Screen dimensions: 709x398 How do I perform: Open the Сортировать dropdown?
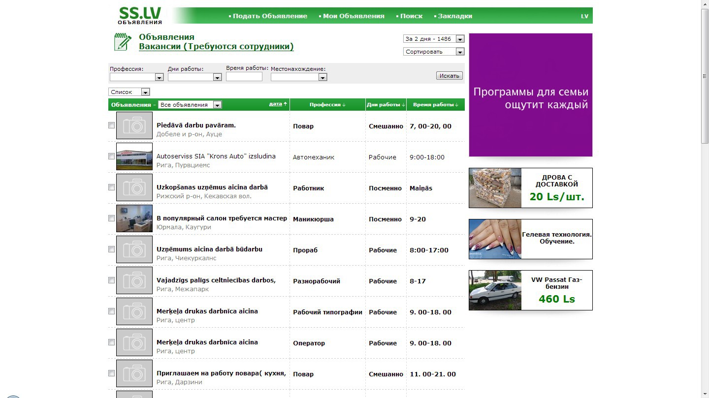460,52
